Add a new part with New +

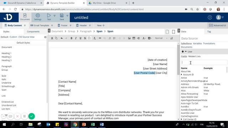[x=101, y=25]
